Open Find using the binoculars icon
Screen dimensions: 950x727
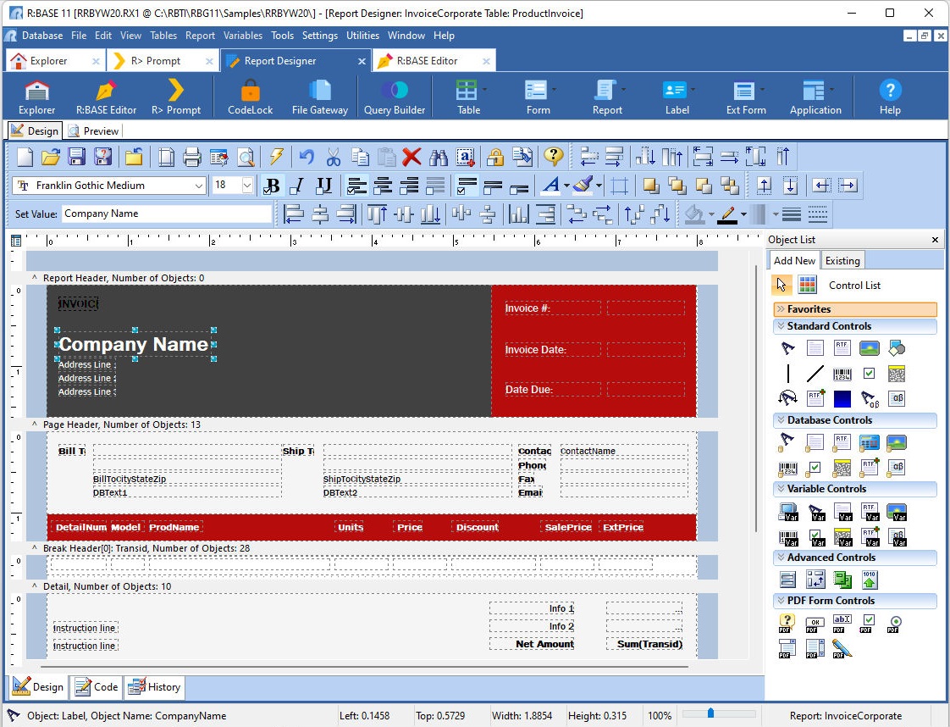click(438, 157)
